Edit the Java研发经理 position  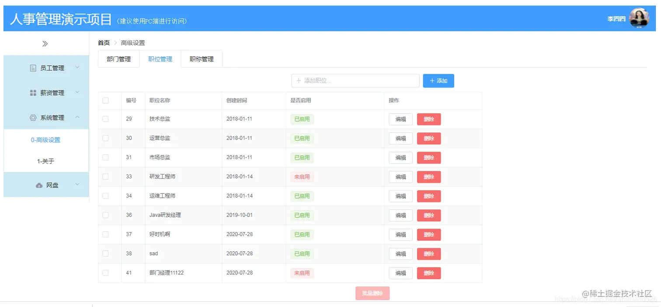(x=401, y=216)
